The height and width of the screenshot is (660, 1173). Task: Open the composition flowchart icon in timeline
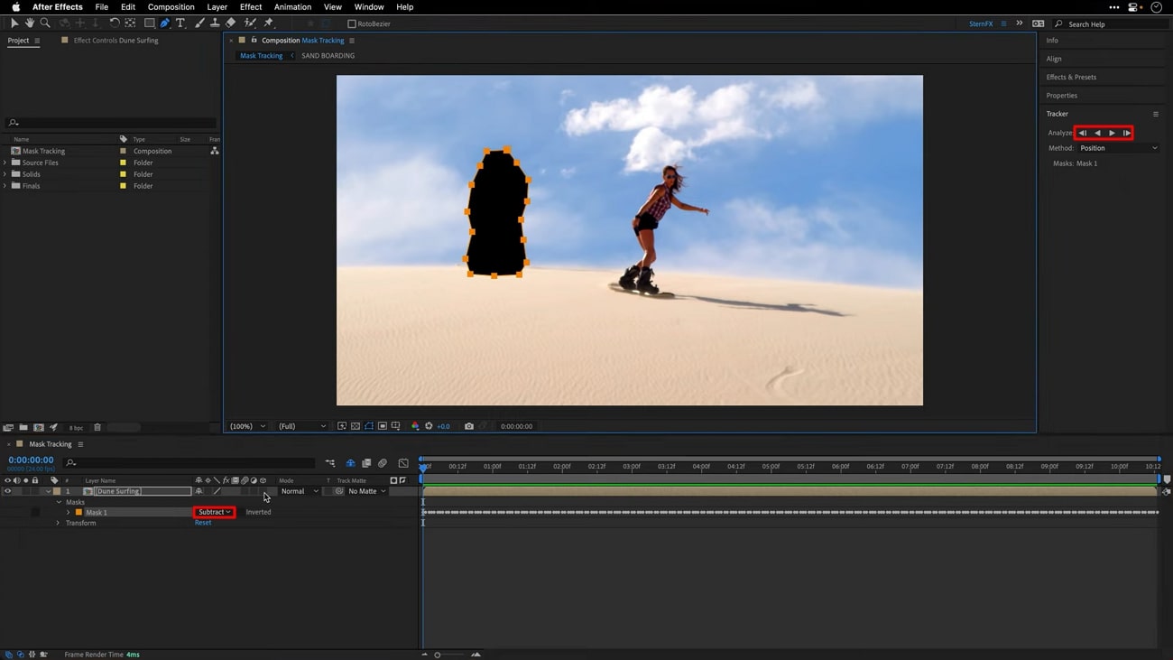click(x=330, y=463)
